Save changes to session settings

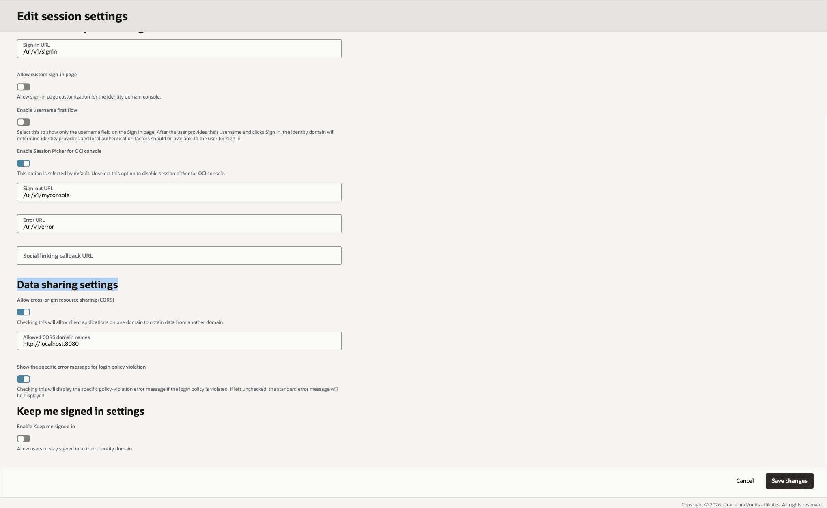click(789, 481)
